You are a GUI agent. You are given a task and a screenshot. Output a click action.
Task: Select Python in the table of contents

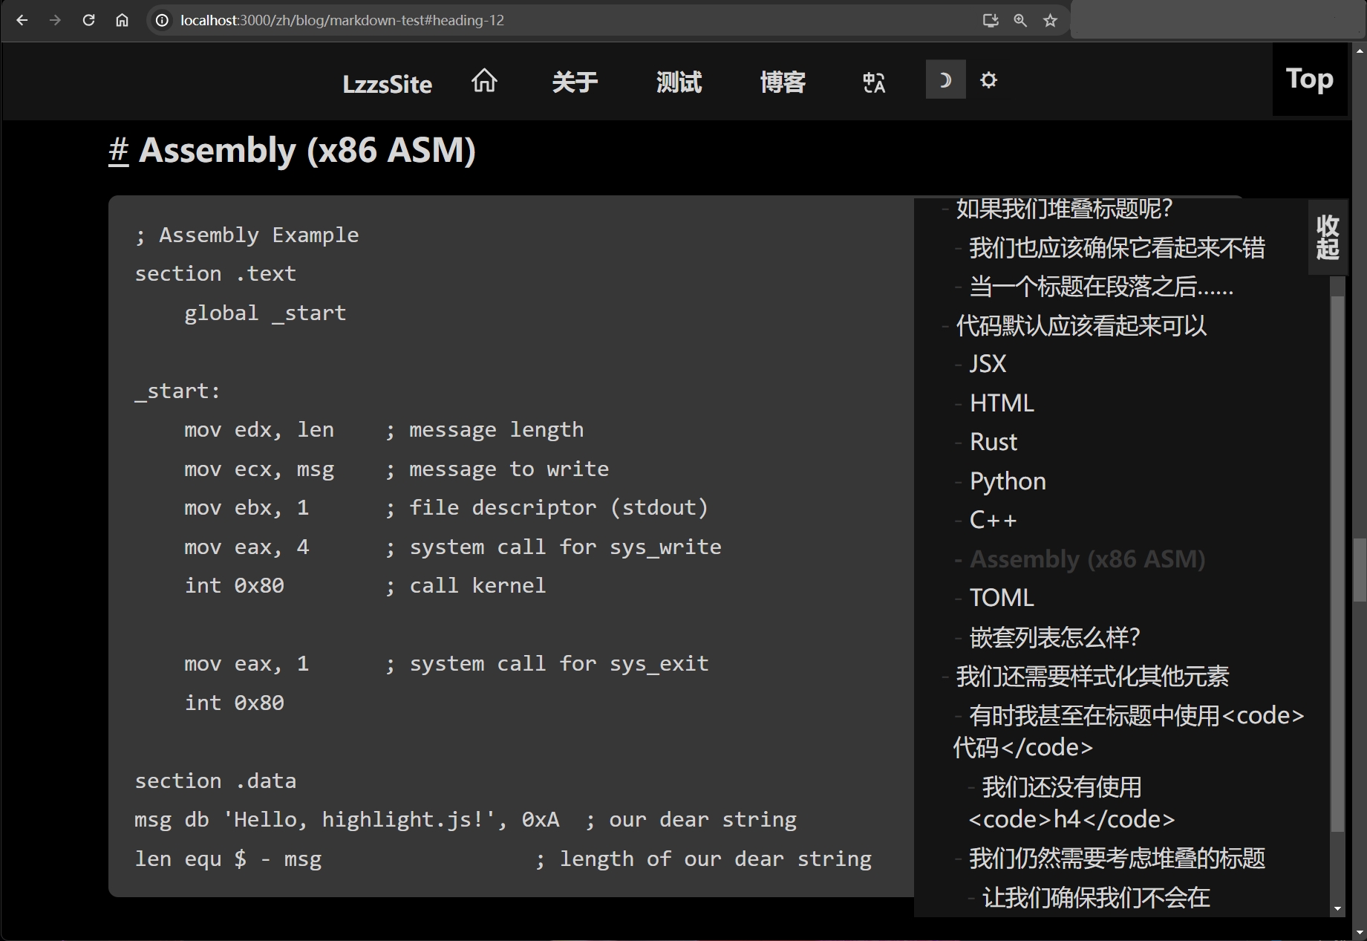1008,481
